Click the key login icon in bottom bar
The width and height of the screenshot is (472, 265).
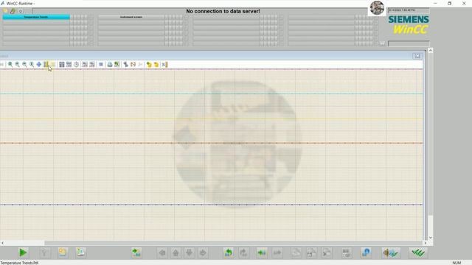[44, 252]
